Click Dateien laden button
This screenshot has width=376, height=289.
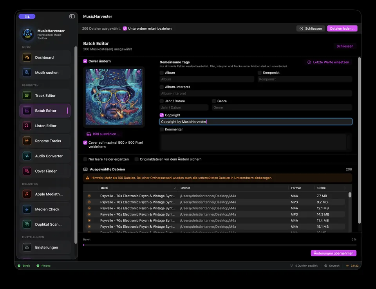tap(342, 29)
